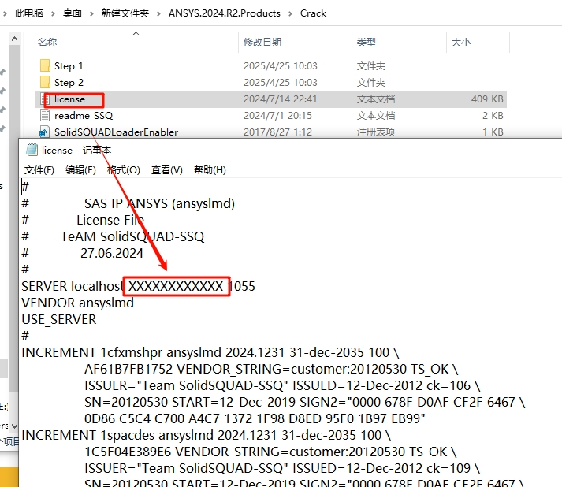
Task: Click the AF61B7FB1752 key in Notepad
Action: click(128, 369)
